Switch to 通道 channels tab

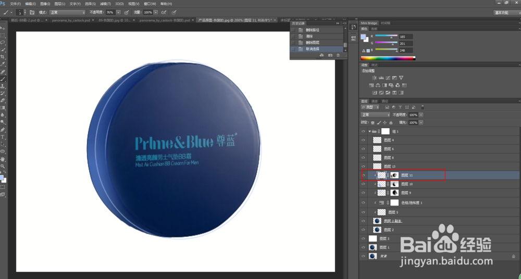[375, 101]
